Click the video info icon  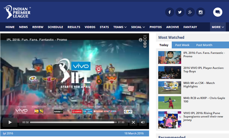141,40
